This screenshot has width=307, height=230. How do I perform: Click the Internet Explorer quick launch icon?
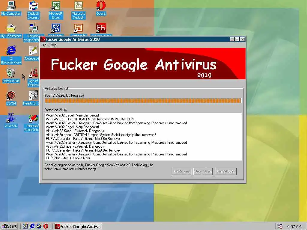pyautogui.click(x=32, y=226)
